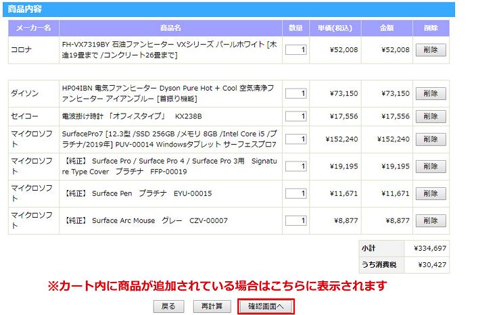Click amount ¥52,008 in 金額 column
Screen dimensions: 499x315
point(396,50)
